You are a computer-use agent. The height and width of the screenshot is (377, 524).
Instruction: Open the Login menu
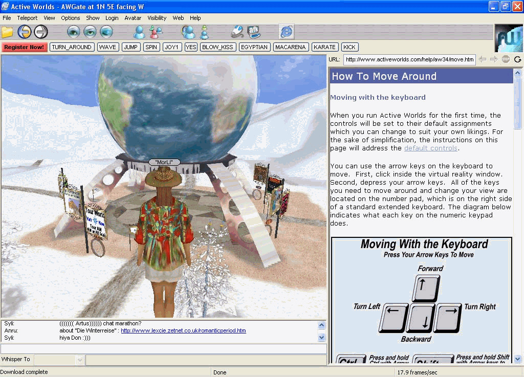pos(112,18)
